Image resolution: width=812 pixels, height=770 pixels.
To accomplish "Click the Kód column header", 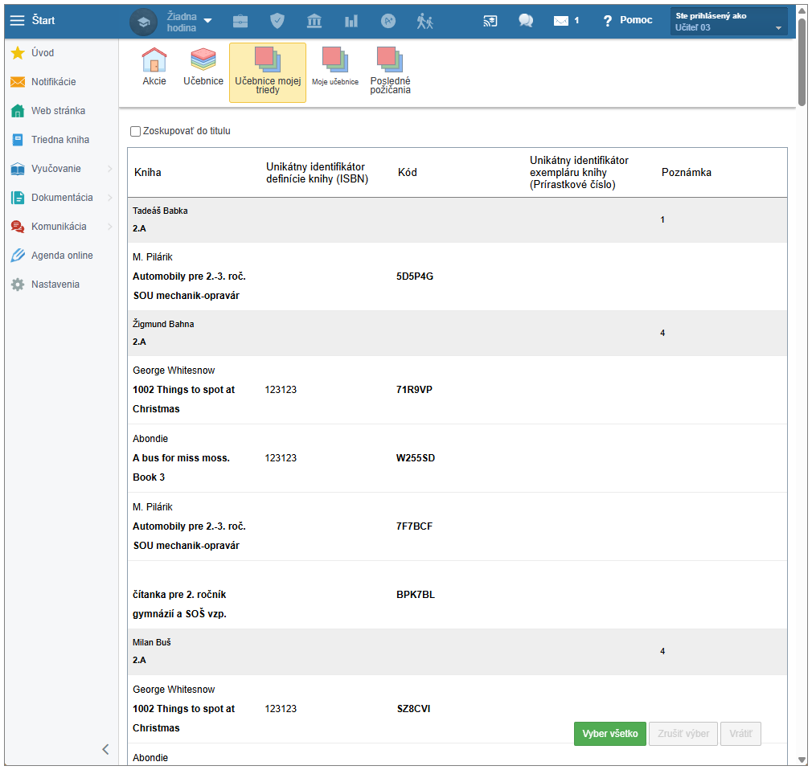I will point(408,173).
